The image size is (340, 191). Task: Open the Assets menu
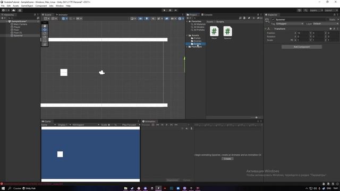click(x=16, y=6)
